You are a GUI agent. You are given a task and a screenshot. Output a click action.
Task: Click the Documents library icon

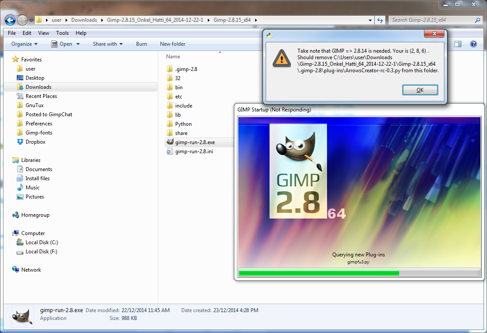pos(20,169)
